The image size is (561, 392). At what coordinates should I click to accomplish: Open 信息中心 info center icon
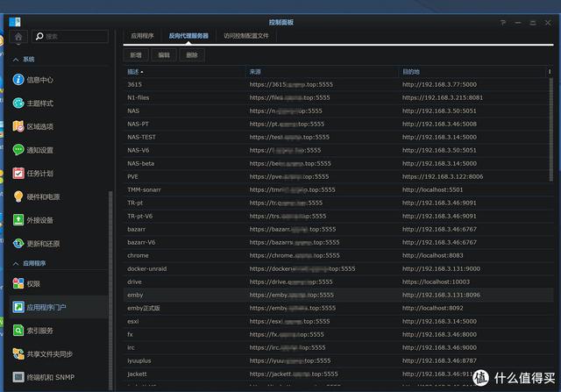click(19, 80)
